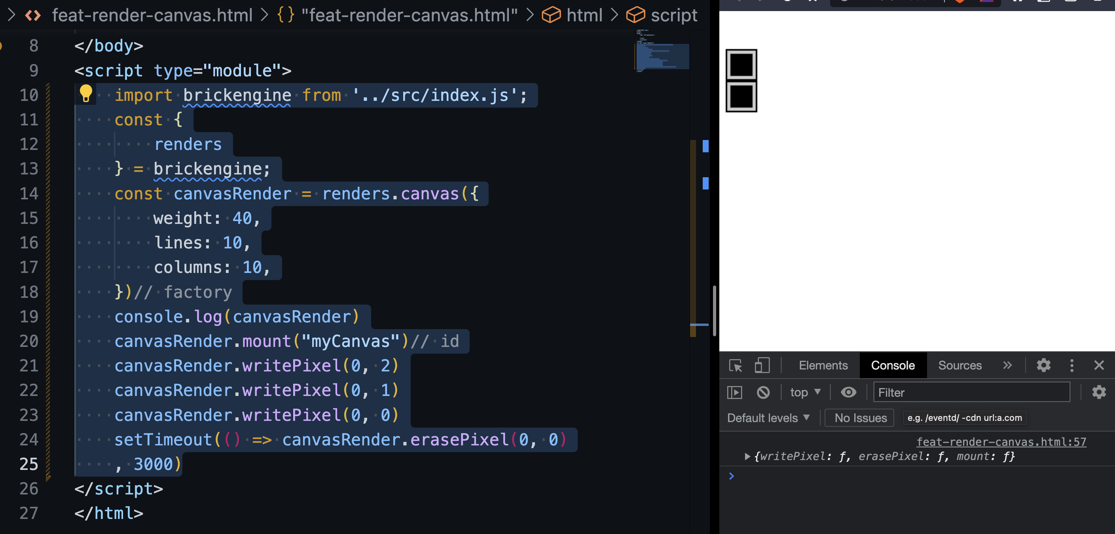Click the lightbulb quick-fix icon on line 10
The width and height of the screenshot is (1115, 534).
[86, 93]
